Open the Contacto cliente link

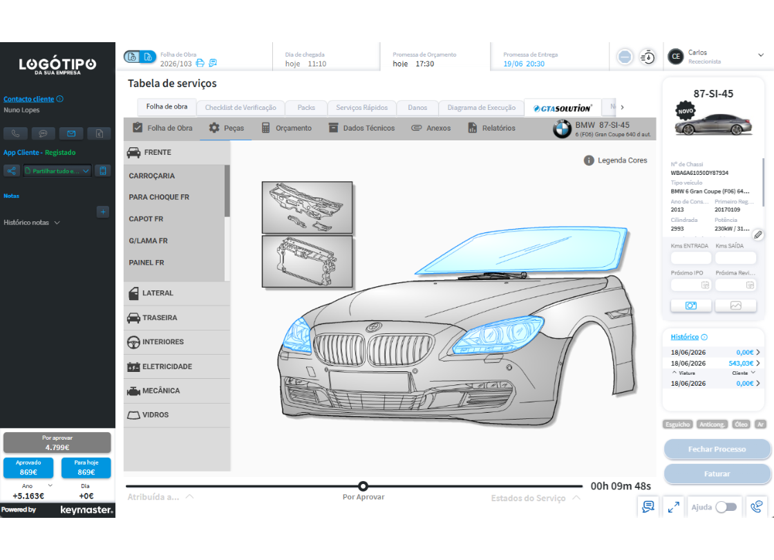28,99
